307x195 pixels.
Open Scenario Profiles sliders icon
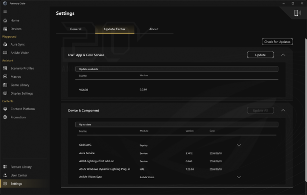coord(5,68)
